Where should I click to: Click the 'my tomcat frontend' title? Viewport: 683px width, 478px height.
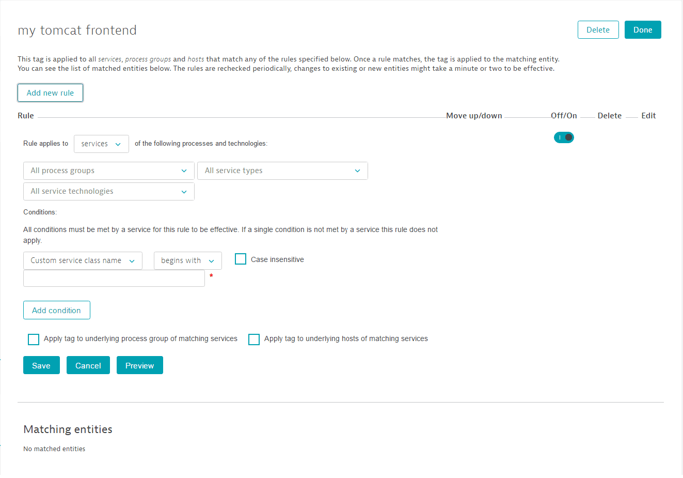77,30
